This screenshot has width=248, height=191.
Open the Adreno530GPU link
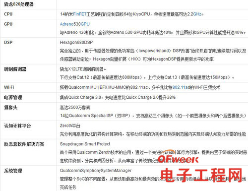pyautogui.click(x=75, y=24)
